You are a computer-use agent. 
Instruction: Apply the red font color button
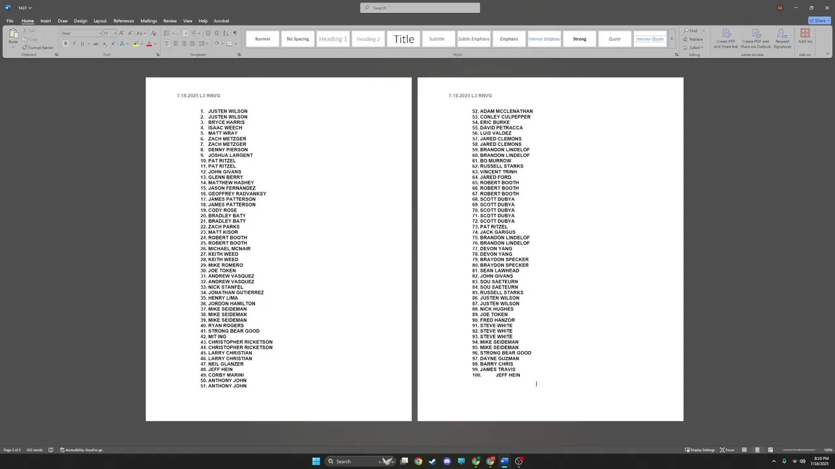pyautogui.click(x=149, y=44)
